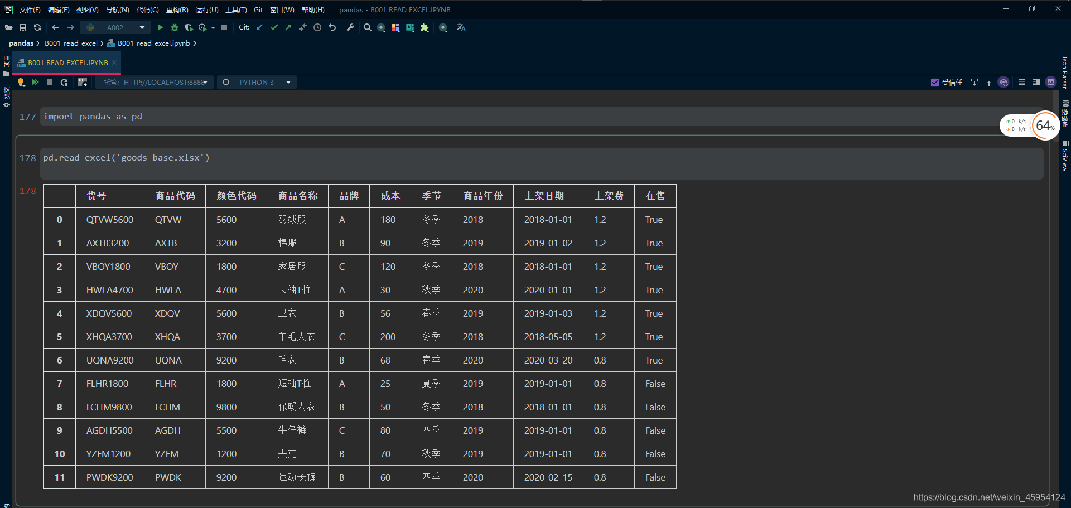Open the 导航(N) menu
This screenshot has height=508, width=1071.
click(x=117, y=10)
